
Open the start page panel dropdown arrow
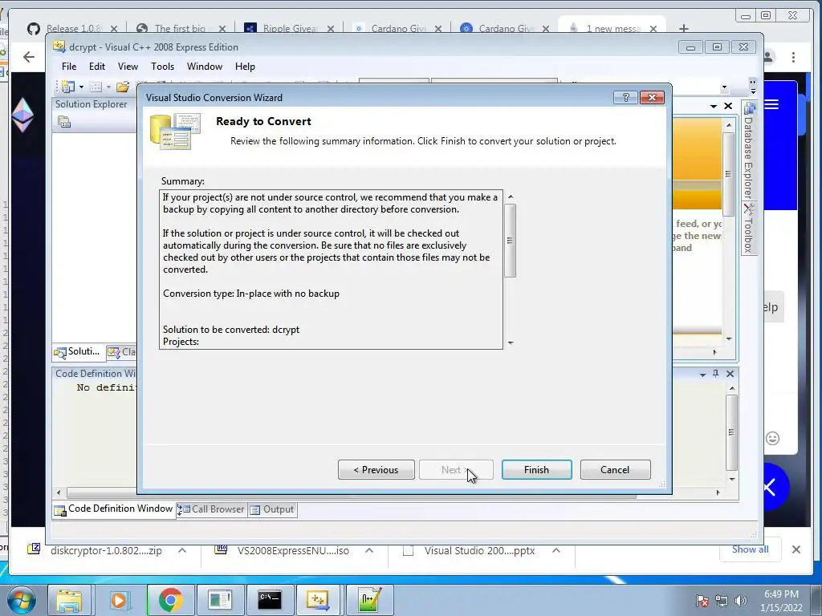tap(714, 107)
